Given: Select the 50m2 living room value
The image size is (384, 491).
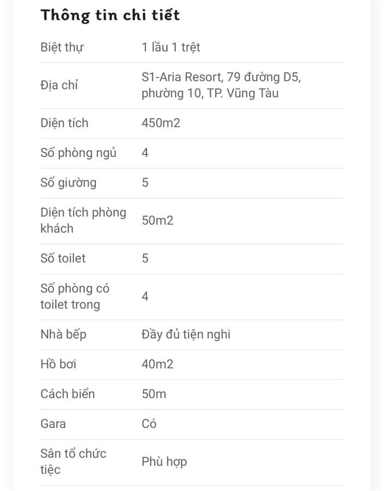Looking at the screenshot, I should (157, 220).
